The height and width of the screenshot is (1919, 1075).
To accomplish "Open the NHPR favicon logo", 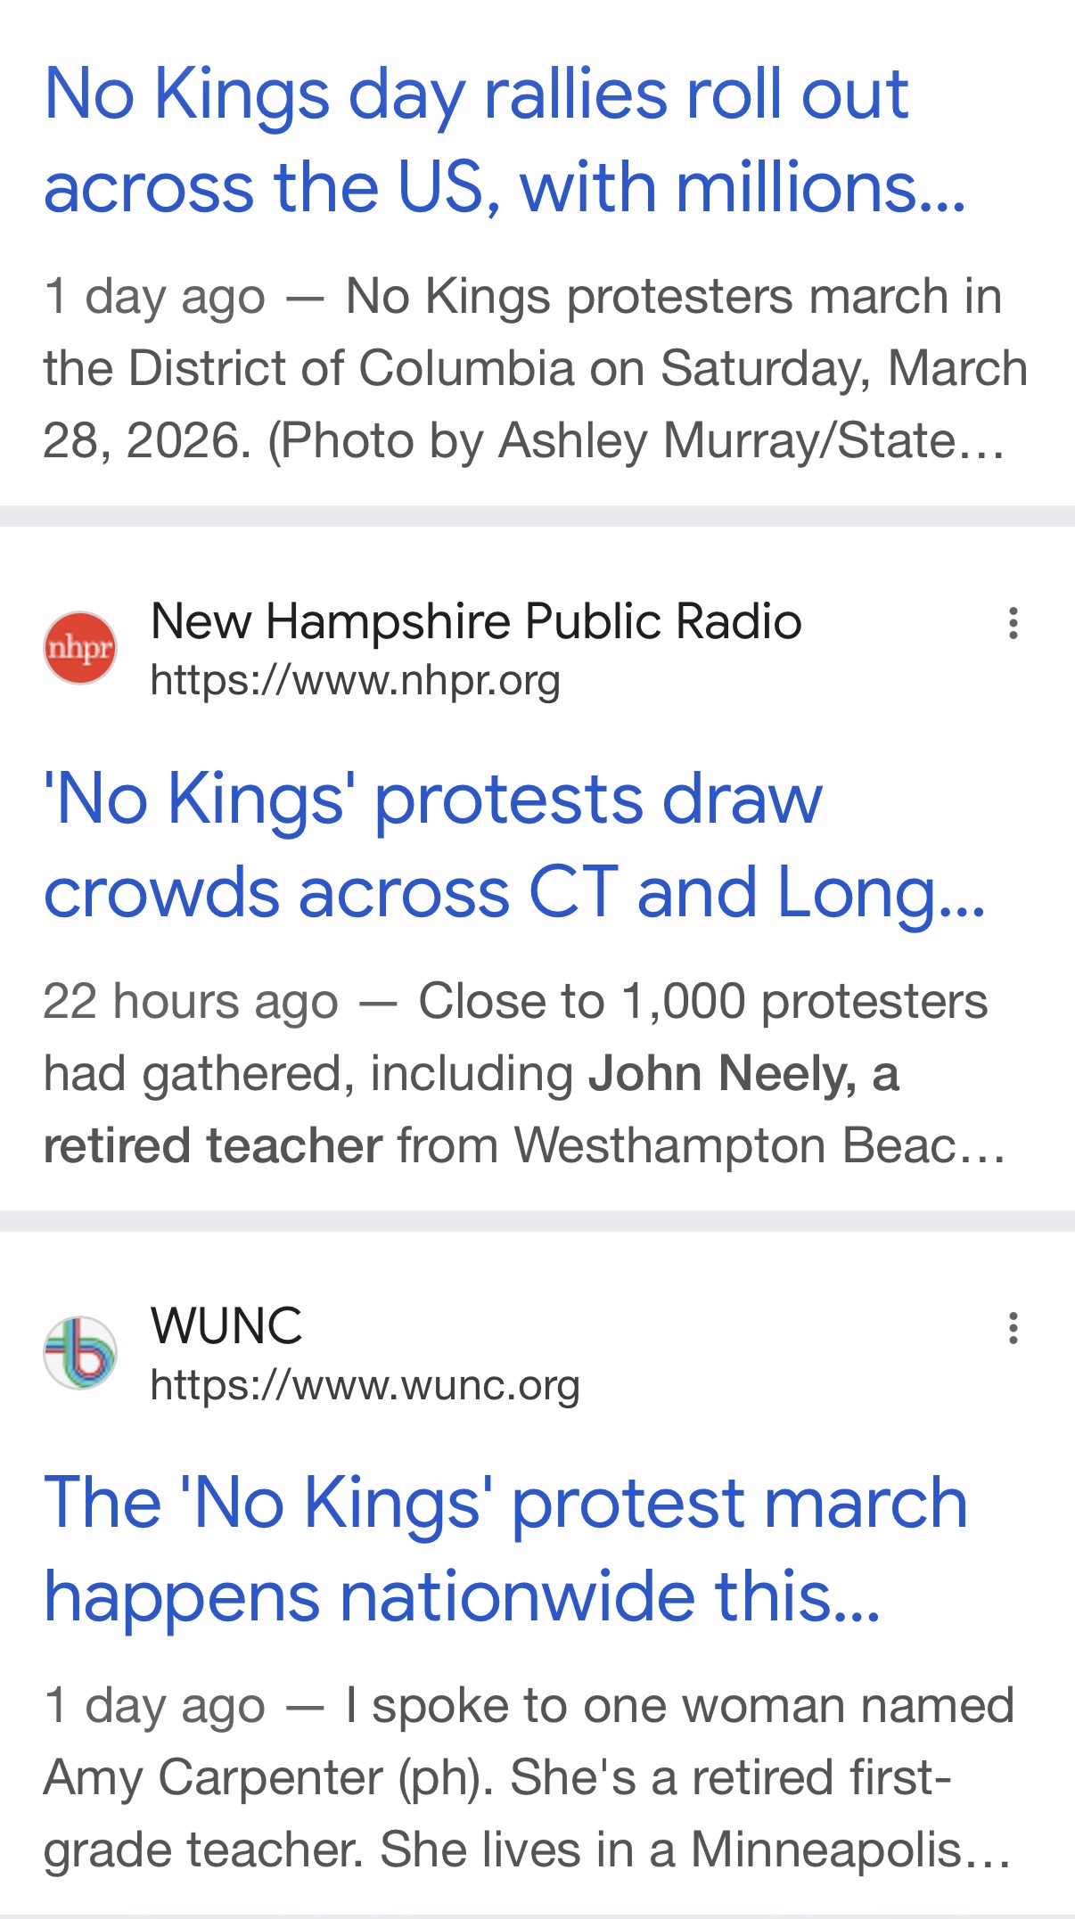I will tap(80, 648).
